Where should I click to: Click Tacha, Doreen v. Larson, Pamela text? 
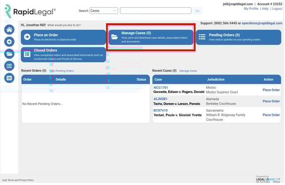[176, 104]
